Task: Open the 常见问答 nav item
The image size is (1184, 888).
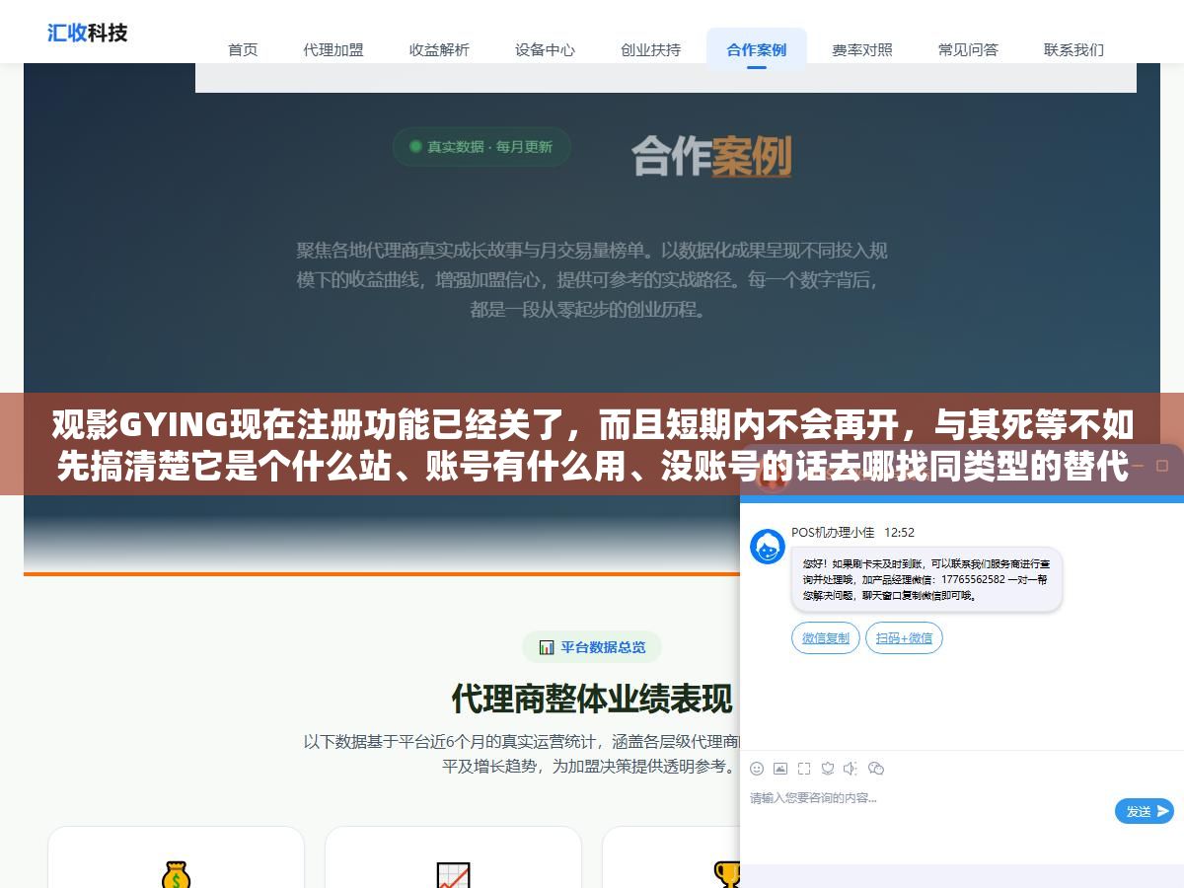Action: tap(968, 49)
